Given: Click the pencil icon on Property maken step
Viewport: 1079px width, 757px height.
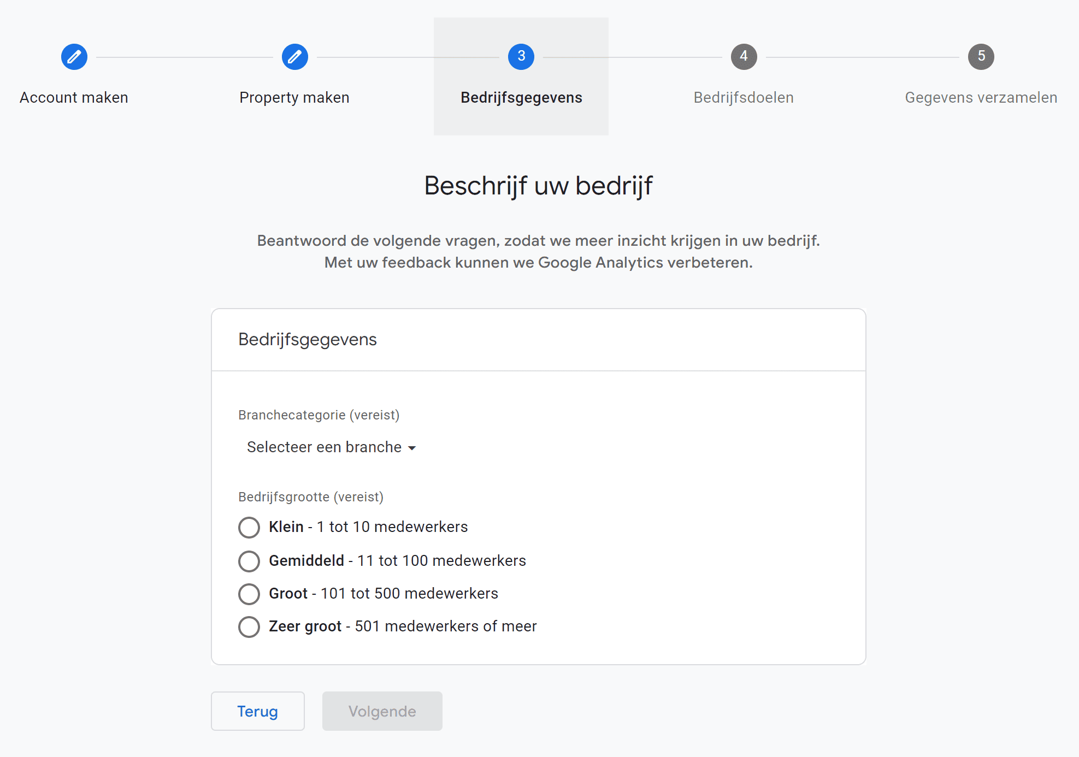Looking at the screenshot, I should click(x=295, y=56).
